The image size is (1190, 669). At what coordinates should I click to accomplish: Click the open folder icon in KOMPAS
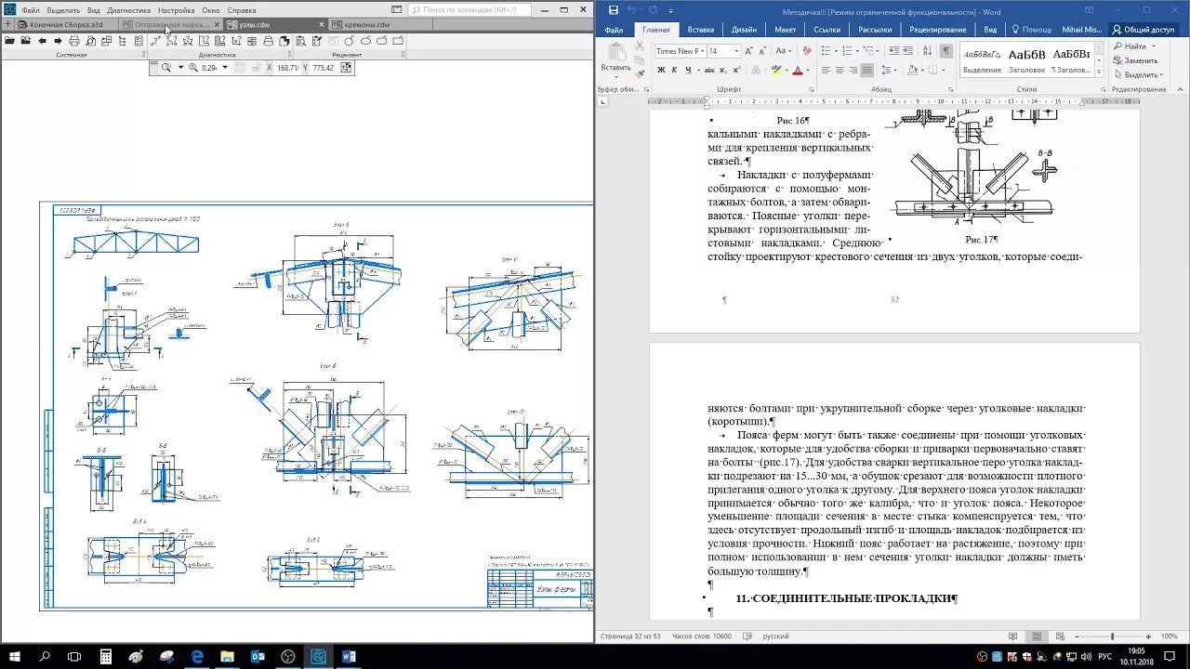pyautogui.click(x=9, y=41)
